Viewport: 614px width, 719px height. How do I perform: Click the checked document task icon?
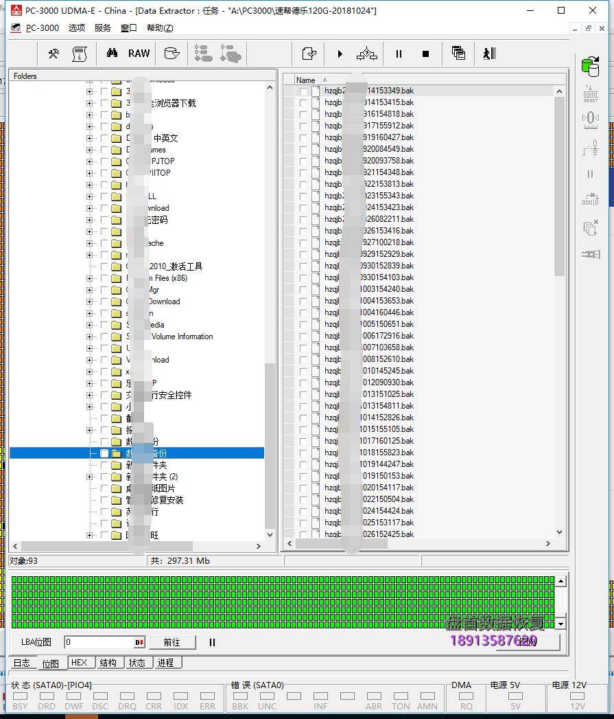(309, 54)
